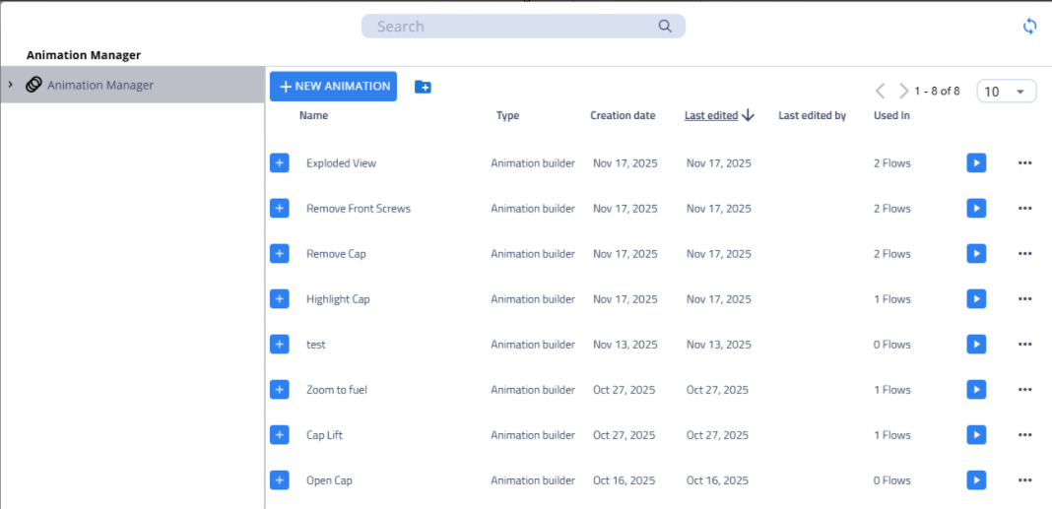1052x509 pixels.
Task: Open more options for test animation
Action: 1024,345
